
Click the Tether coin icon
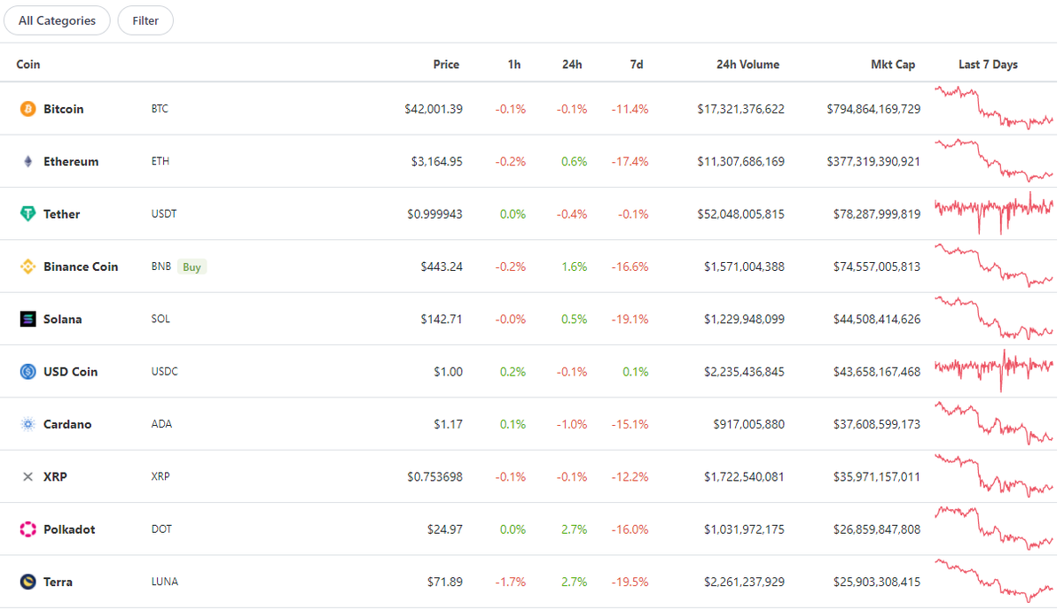point(27,214)
